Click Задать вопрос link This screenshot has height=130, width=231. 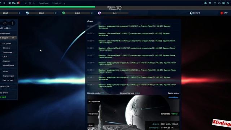tap(173, 93)
